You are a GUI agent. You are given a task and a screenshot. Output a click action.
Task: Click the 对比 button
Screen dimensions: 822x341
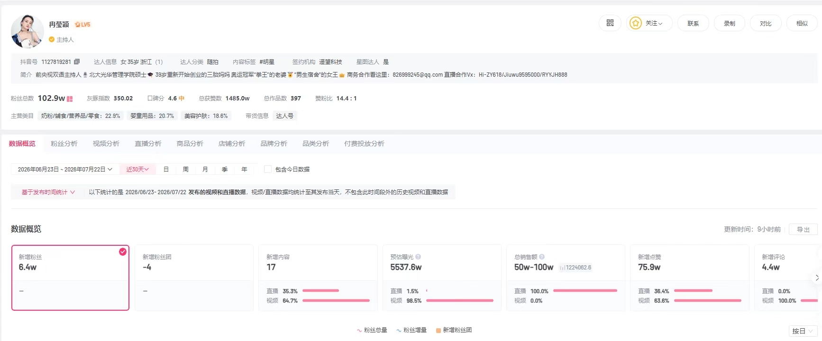point(766,23)
